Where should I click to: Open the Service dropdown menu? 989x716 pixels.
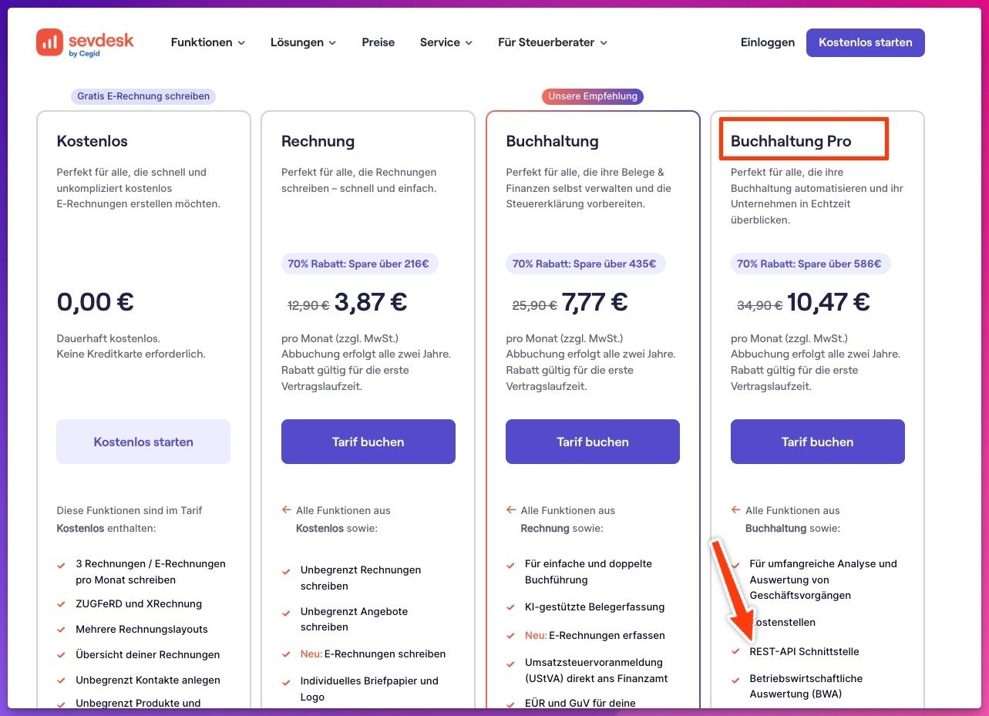[x=446, y=42]
